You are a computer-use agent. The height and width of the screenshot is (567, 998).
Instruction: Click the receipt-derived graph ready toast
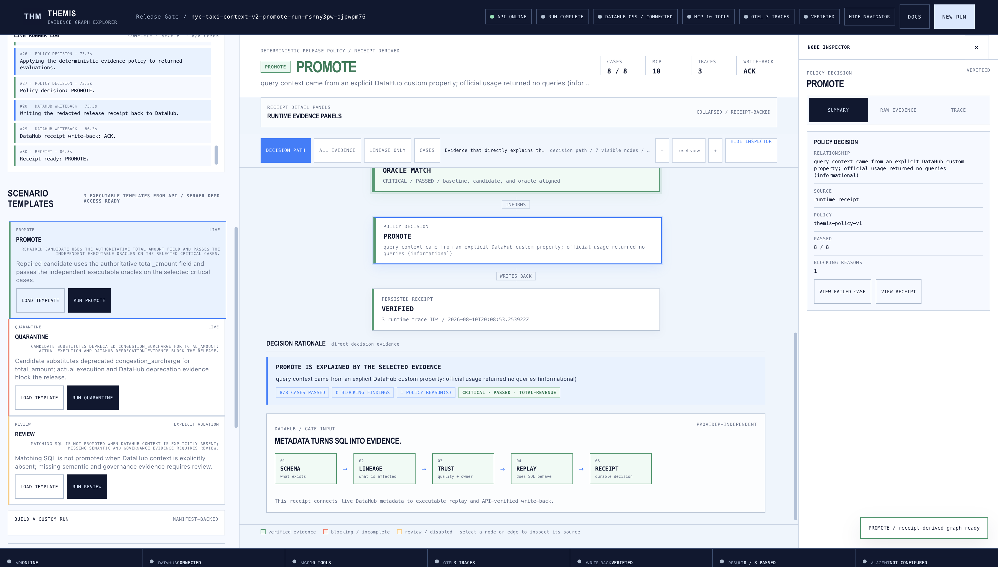[x=924, y=528]
